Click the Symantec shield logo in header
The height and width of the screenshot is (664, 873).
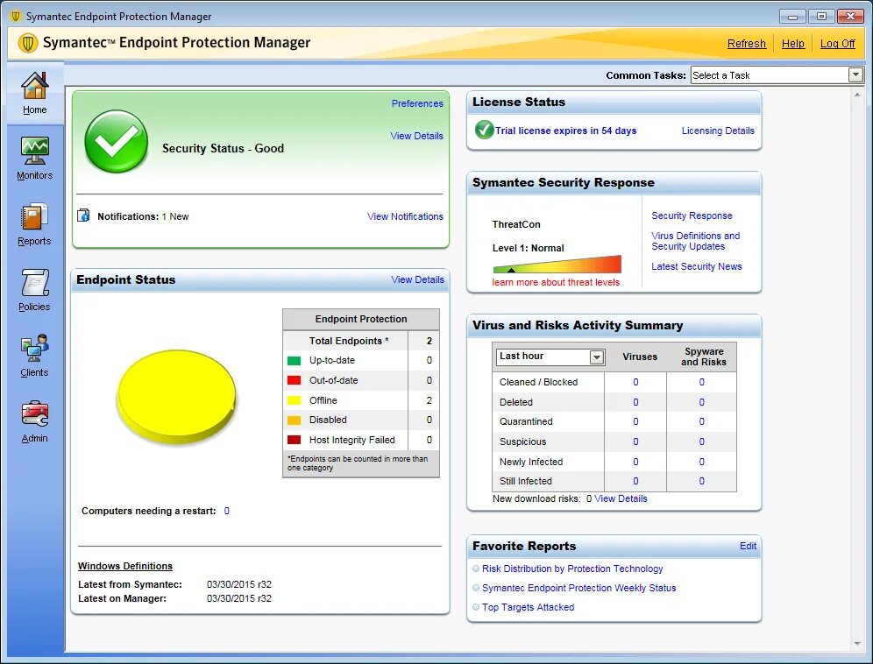pos(28,42)
